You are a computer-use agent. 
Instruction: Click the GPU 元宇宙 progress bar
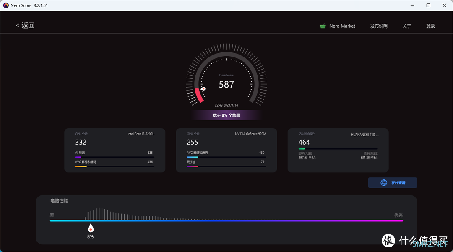click(x=226, y=166)
